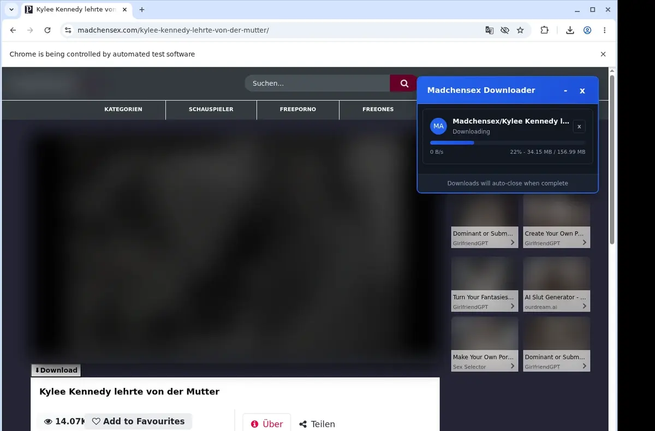Close the Madchensex Downloader panel
The height and width of the screenshot is (431, 655).
582,91
